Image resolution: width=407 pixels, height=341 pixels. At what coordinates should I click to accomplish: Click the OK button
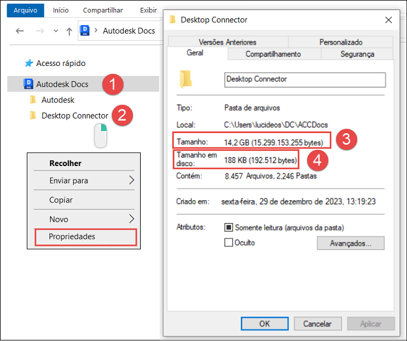265,324
